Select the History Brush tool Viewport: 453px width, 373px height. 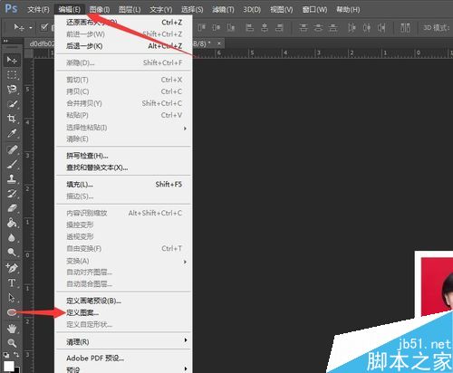12,194
